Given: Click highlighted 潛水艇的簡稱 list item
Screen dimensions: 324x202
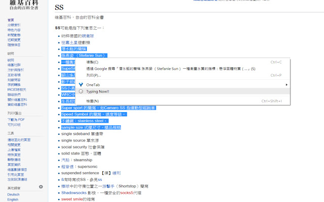Looking at the screenshot, I should click(x=74, y=49).
